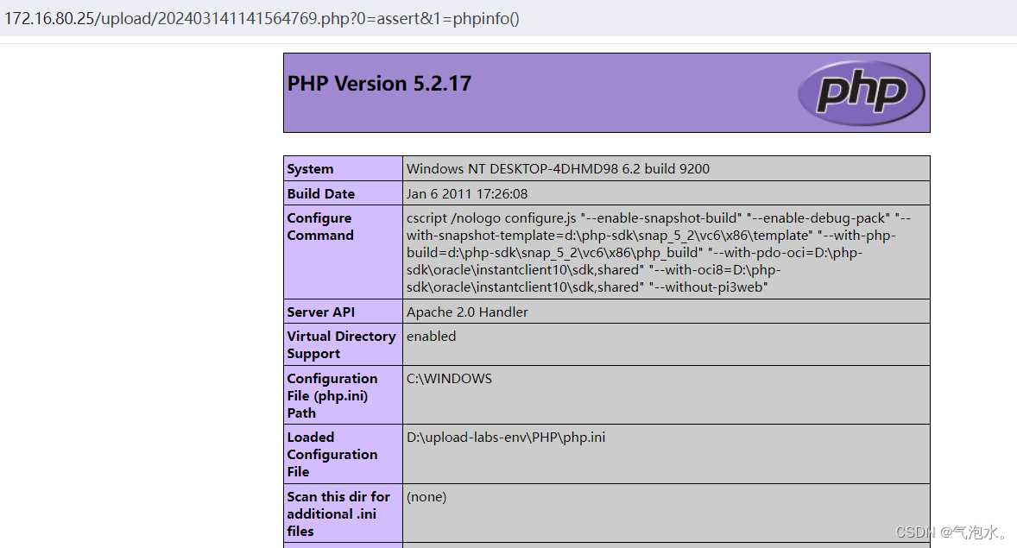
Task: Click the System row label
Action: click(310, 168)
